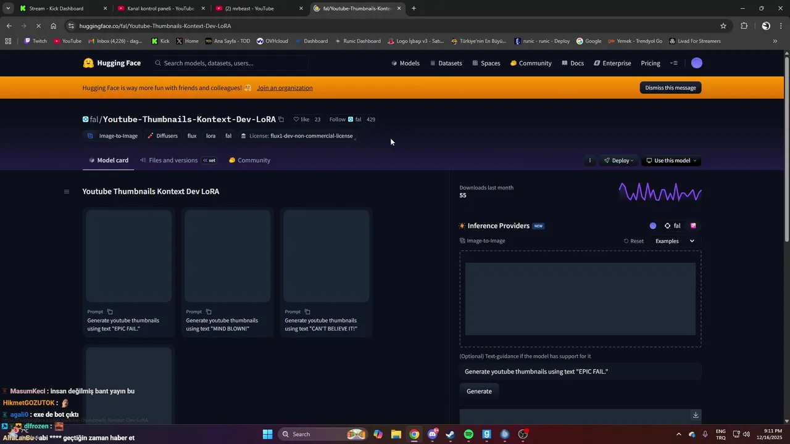
Task: Open the three-dot model options menu
Action: [x=590, y=160]
